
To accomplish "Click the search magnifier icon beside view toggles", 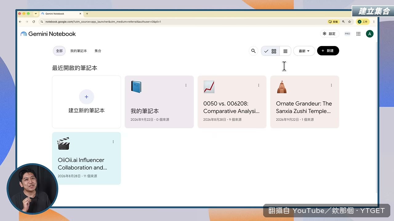I will (253, 51).
